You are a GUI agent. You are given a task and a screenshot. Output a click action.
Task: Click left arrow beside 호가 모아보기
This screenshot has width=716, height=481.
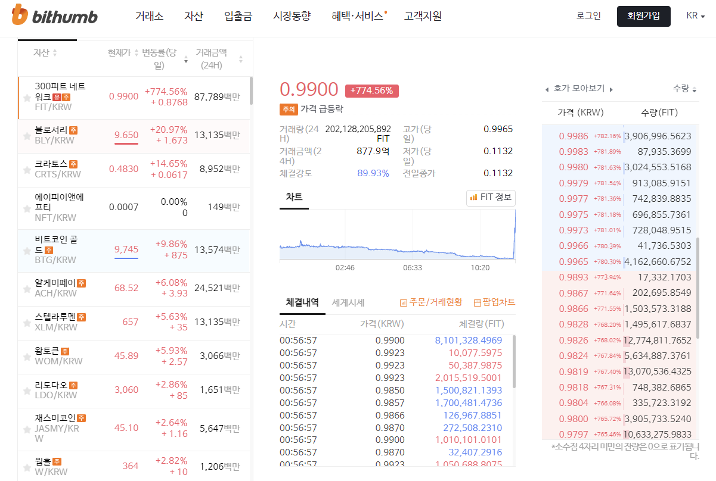click(x=547, y=89)
